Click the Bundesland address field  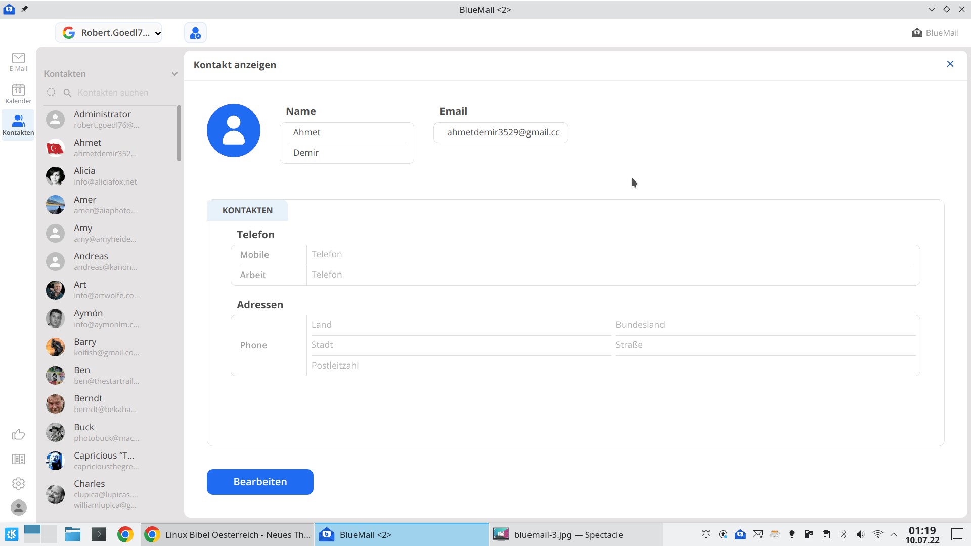tap(765, 325)
